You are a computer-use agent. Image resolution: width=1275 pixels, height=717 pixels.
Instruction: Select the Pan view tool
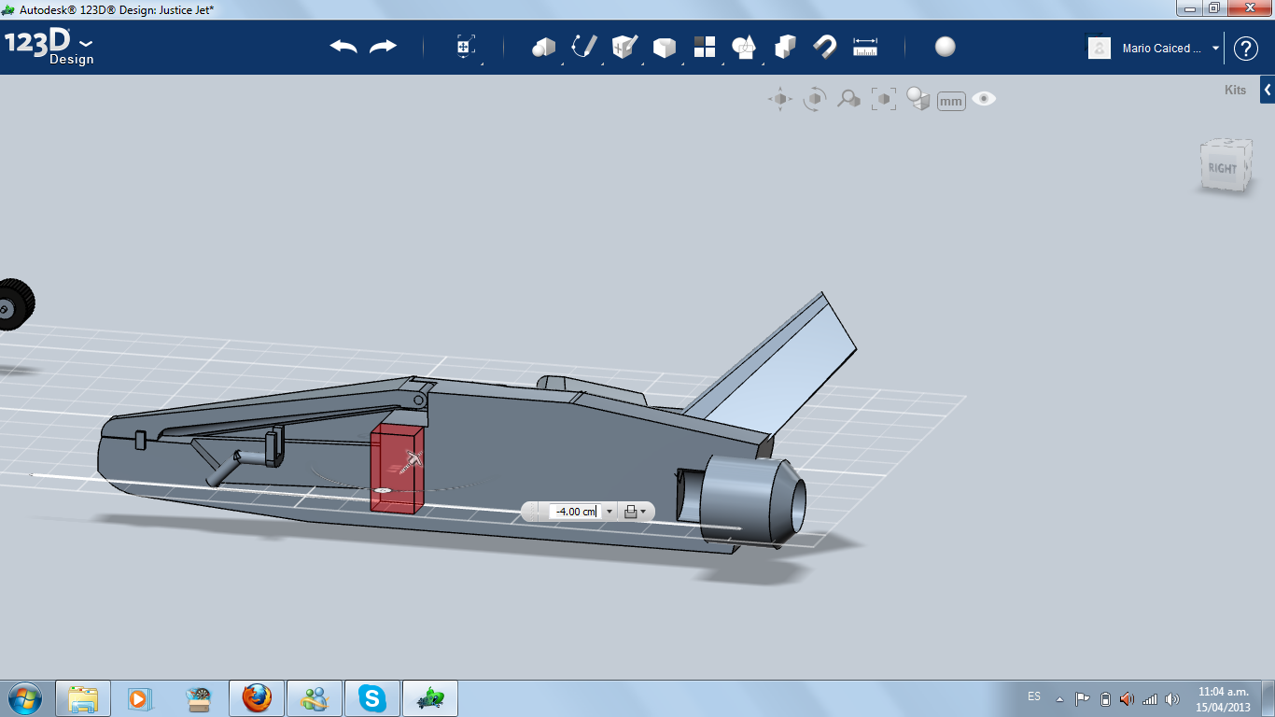click(780, 99)
